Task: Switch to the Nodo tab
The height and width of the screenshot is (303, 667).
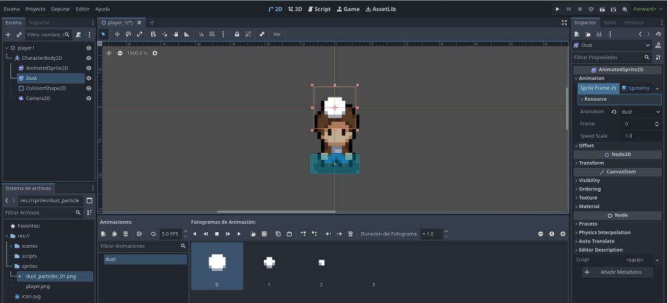Action: click(x=610, y=23)
